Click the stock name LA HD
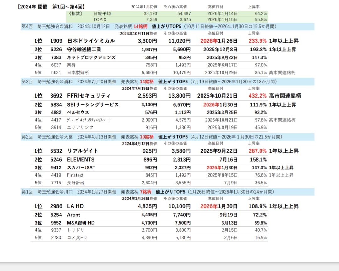The image size is (339, 271). coord(75,206)
